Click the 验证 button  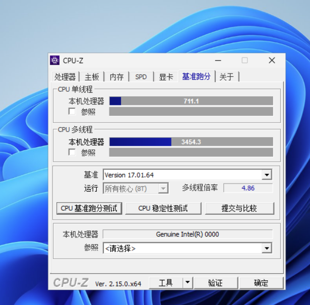pos(216,283)
